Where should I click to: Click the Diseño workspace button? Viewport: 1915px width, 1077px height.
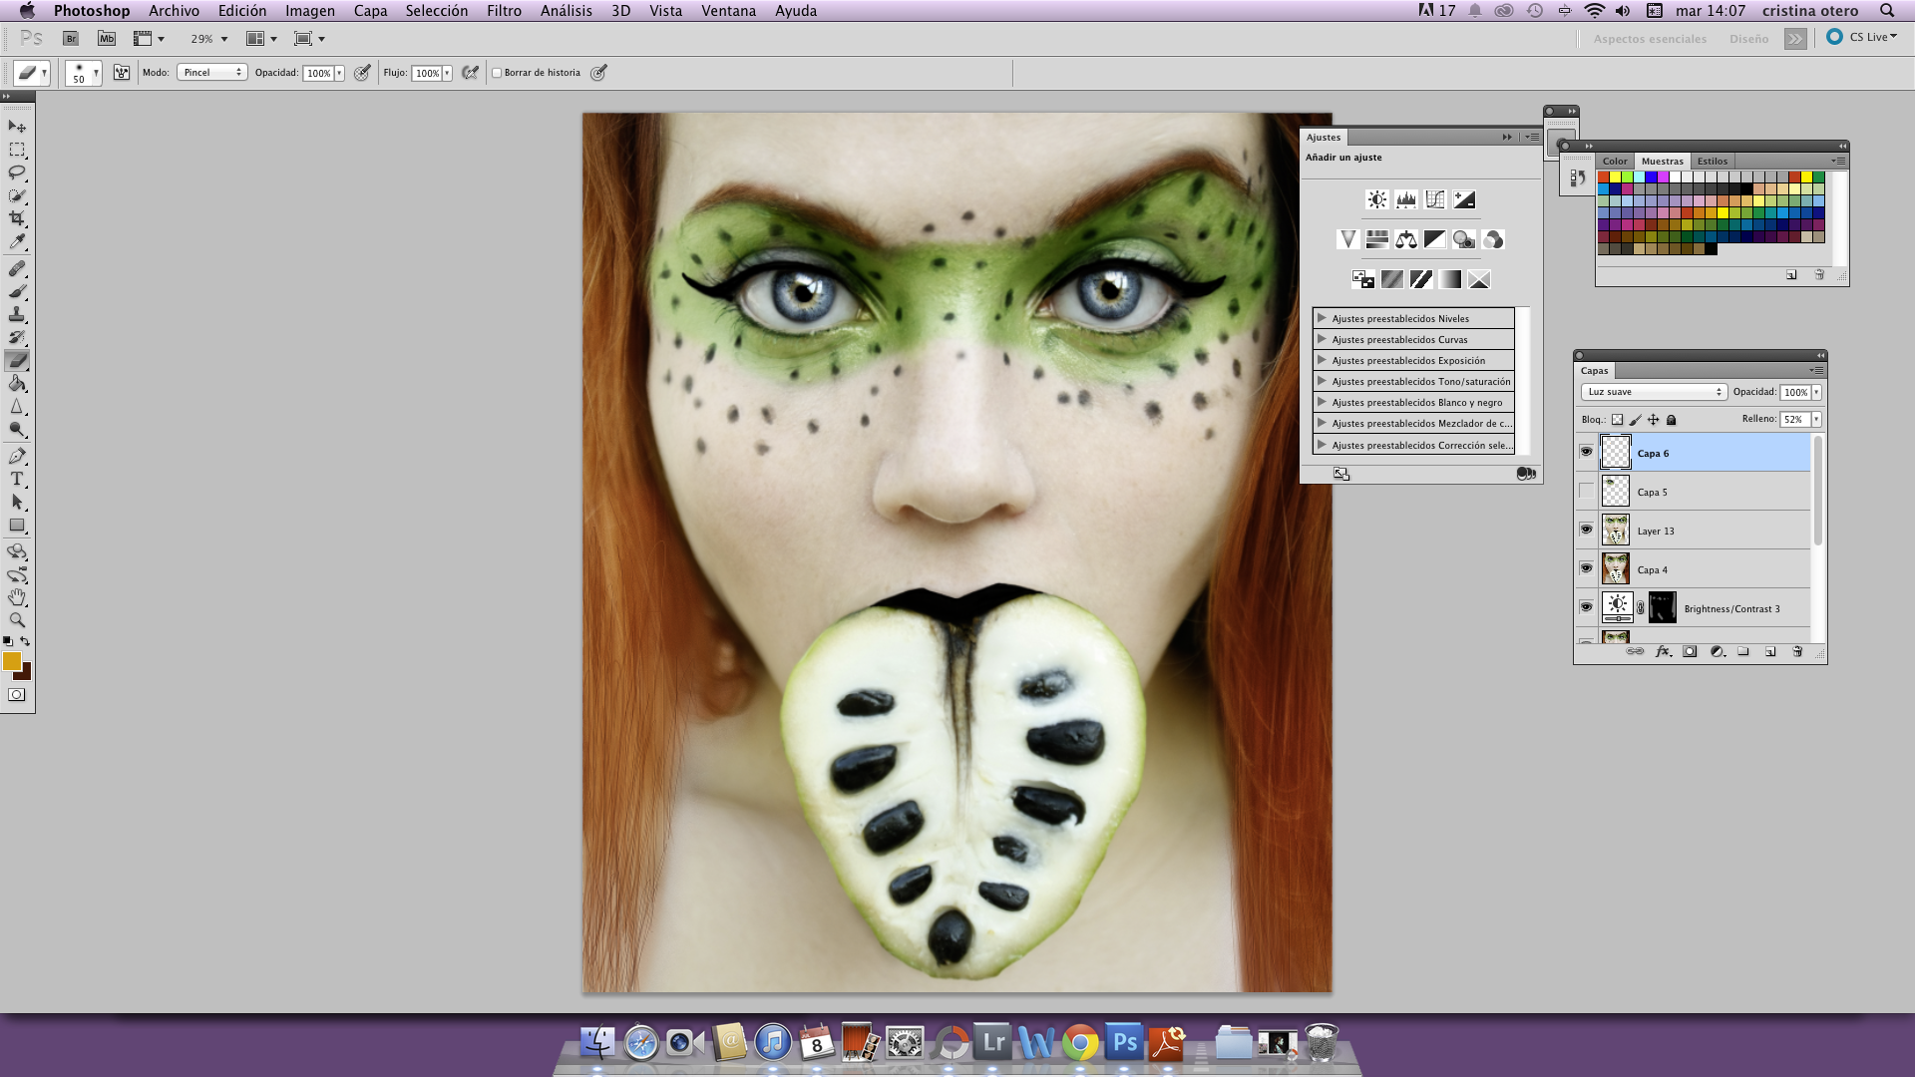click(1748, 39)
